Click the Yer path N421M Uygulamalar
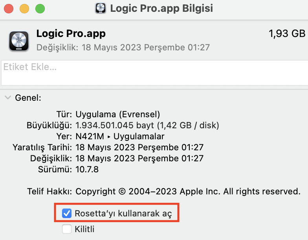This screenshot has width=308, height=240. coord(120,137)
